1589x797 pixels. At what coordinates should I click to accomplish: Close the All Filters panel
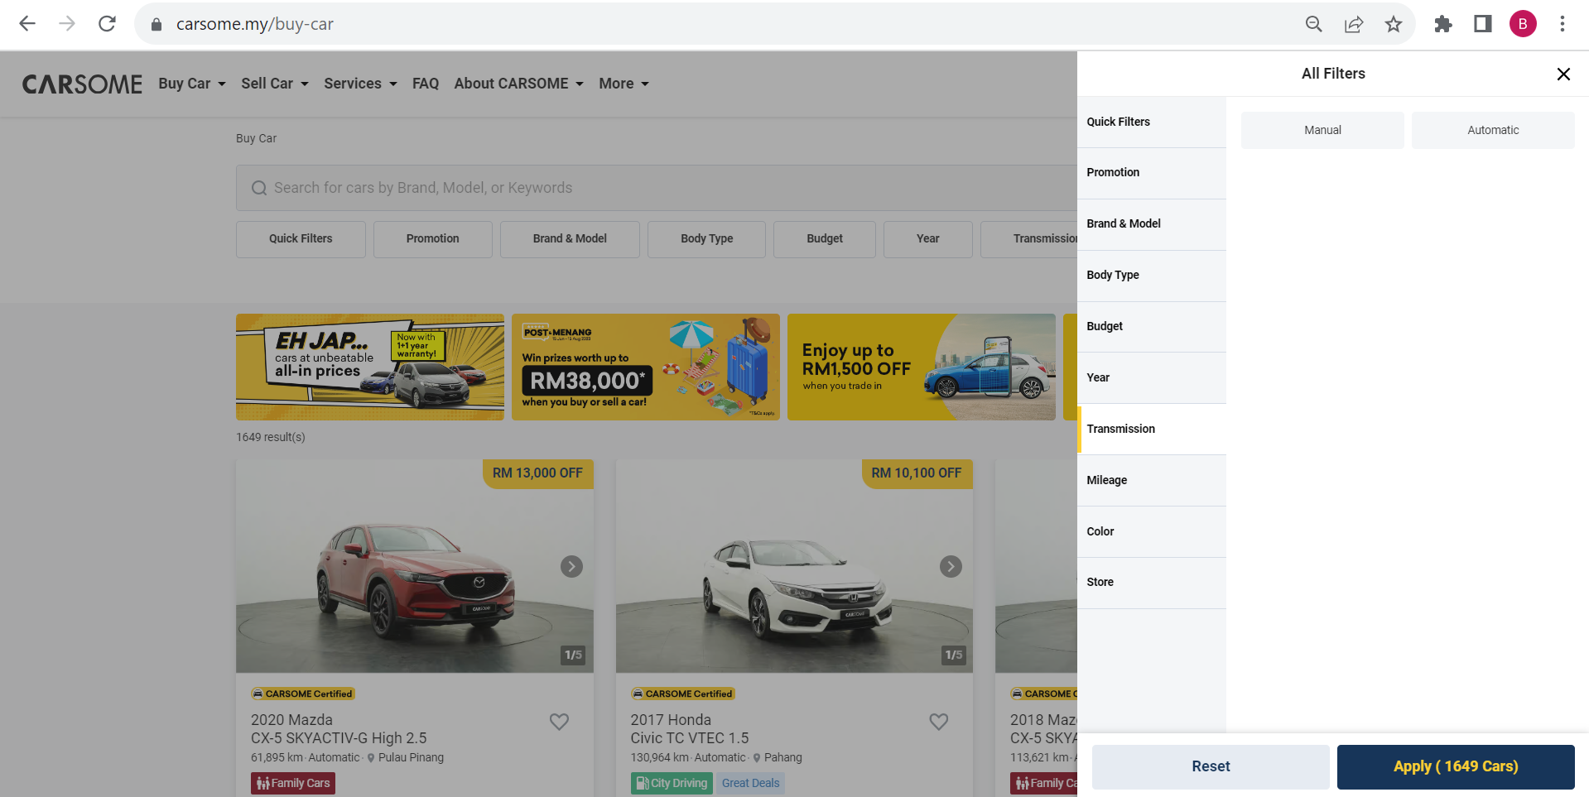click(1563, 74)
